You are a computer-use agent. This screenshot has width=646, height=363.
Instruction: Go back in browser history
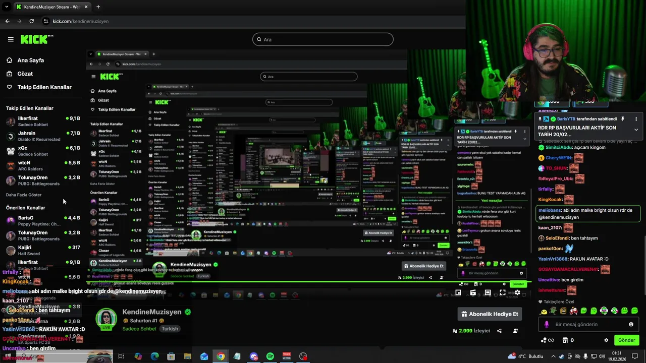click(x=7, y=21)
